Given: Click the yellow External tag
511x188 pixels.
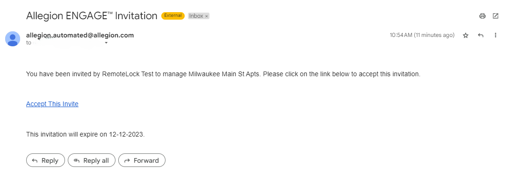Looking at the screenshot, I should tap(173, 15).
